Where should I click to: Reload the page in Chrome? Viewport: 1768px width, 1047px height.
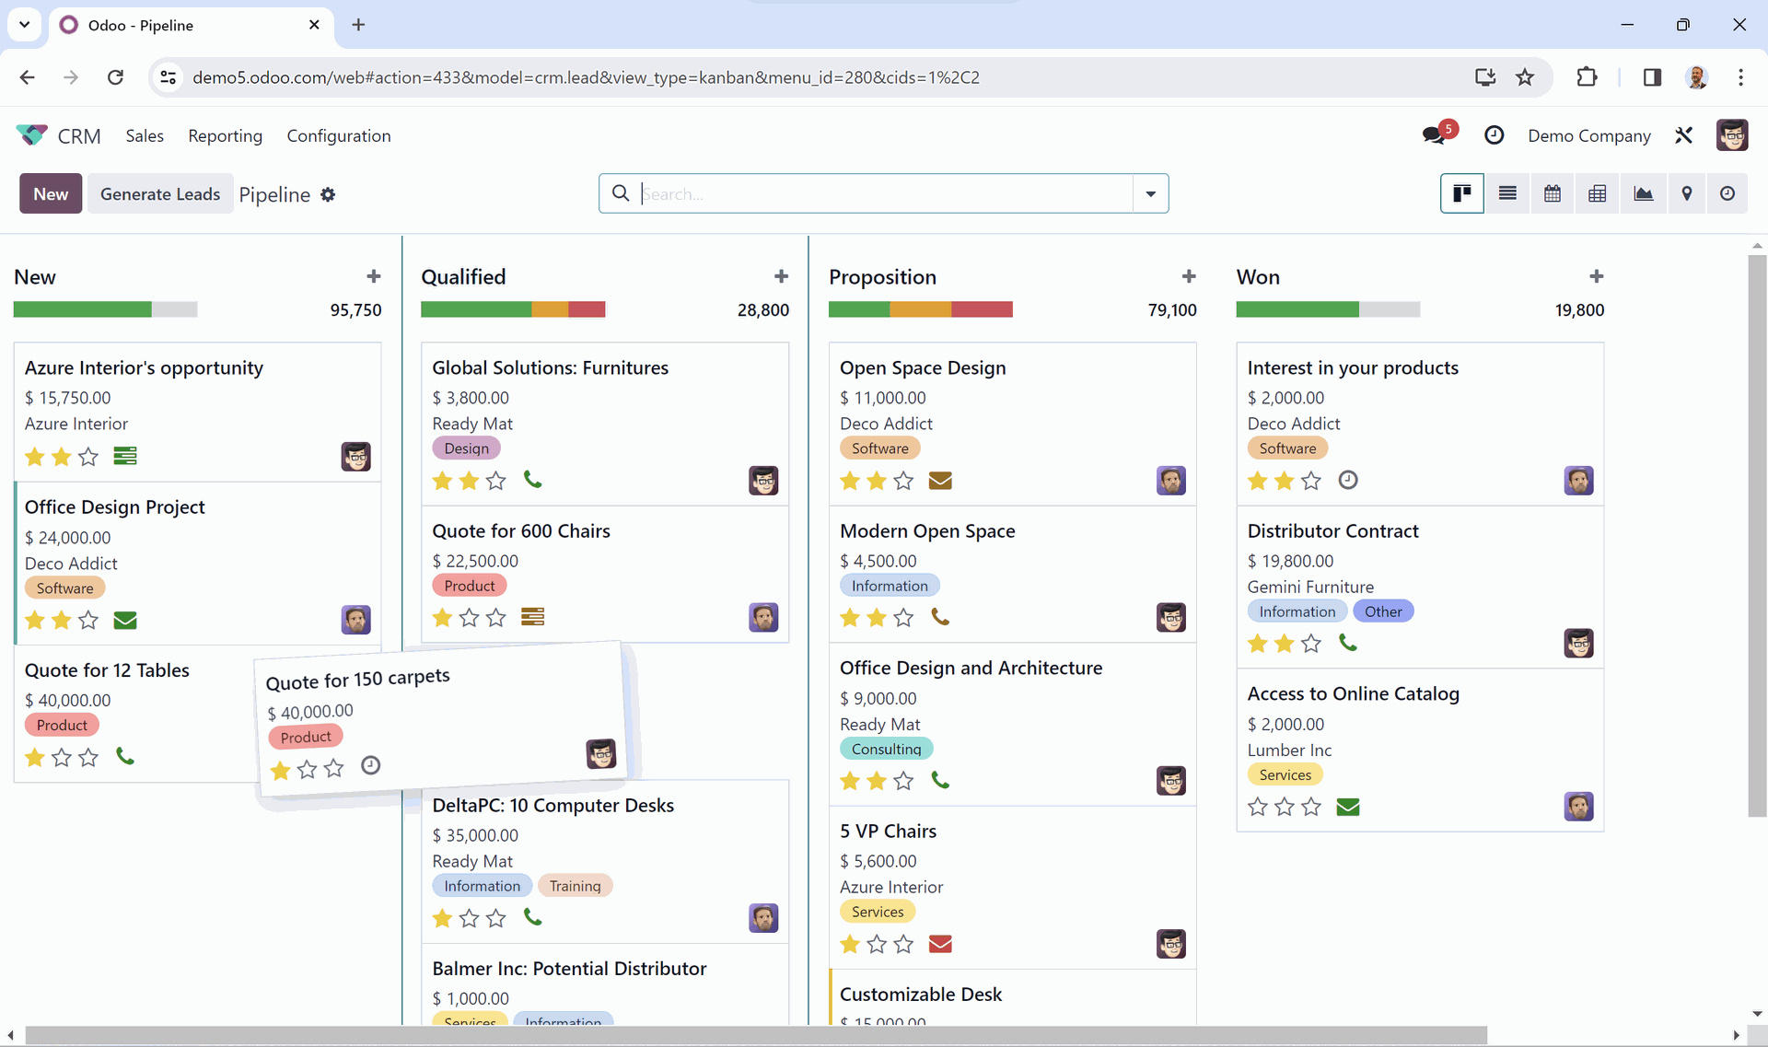pyautogui.click(x=115, y=77)
